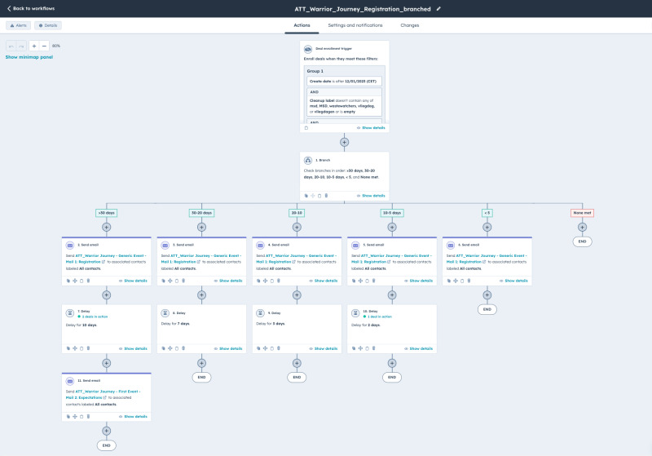Click the pencil icon to rename workflow
Screen dimensions: 652x456
(438, 8)
